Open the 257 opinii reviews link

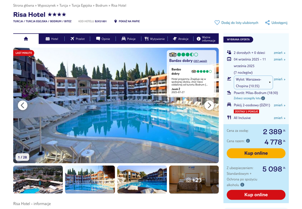(x=200, y=61)
